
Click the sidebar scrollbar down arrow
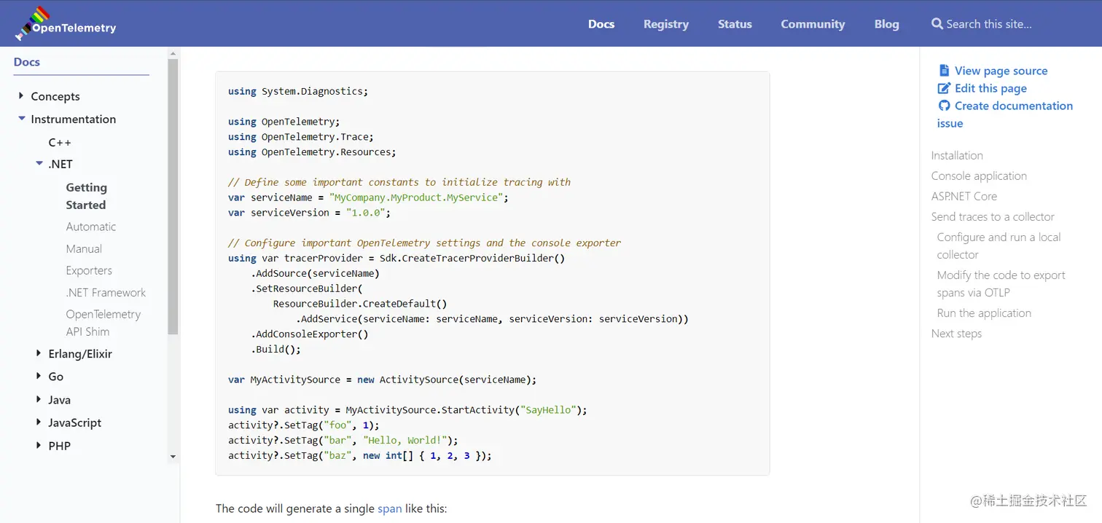click(x=173, y=457)
